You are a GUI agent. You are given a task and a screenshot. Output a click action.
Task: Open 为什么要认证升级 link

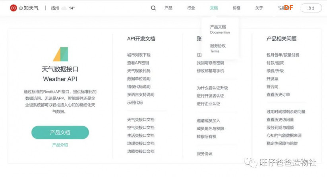(x=212, y=88)
